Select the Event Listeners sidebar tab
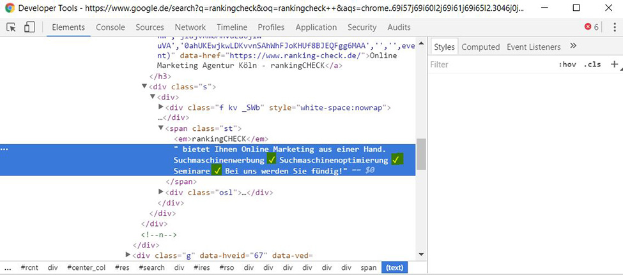The image size is (623, 275). pyautogui.click(x=534, y=47)
